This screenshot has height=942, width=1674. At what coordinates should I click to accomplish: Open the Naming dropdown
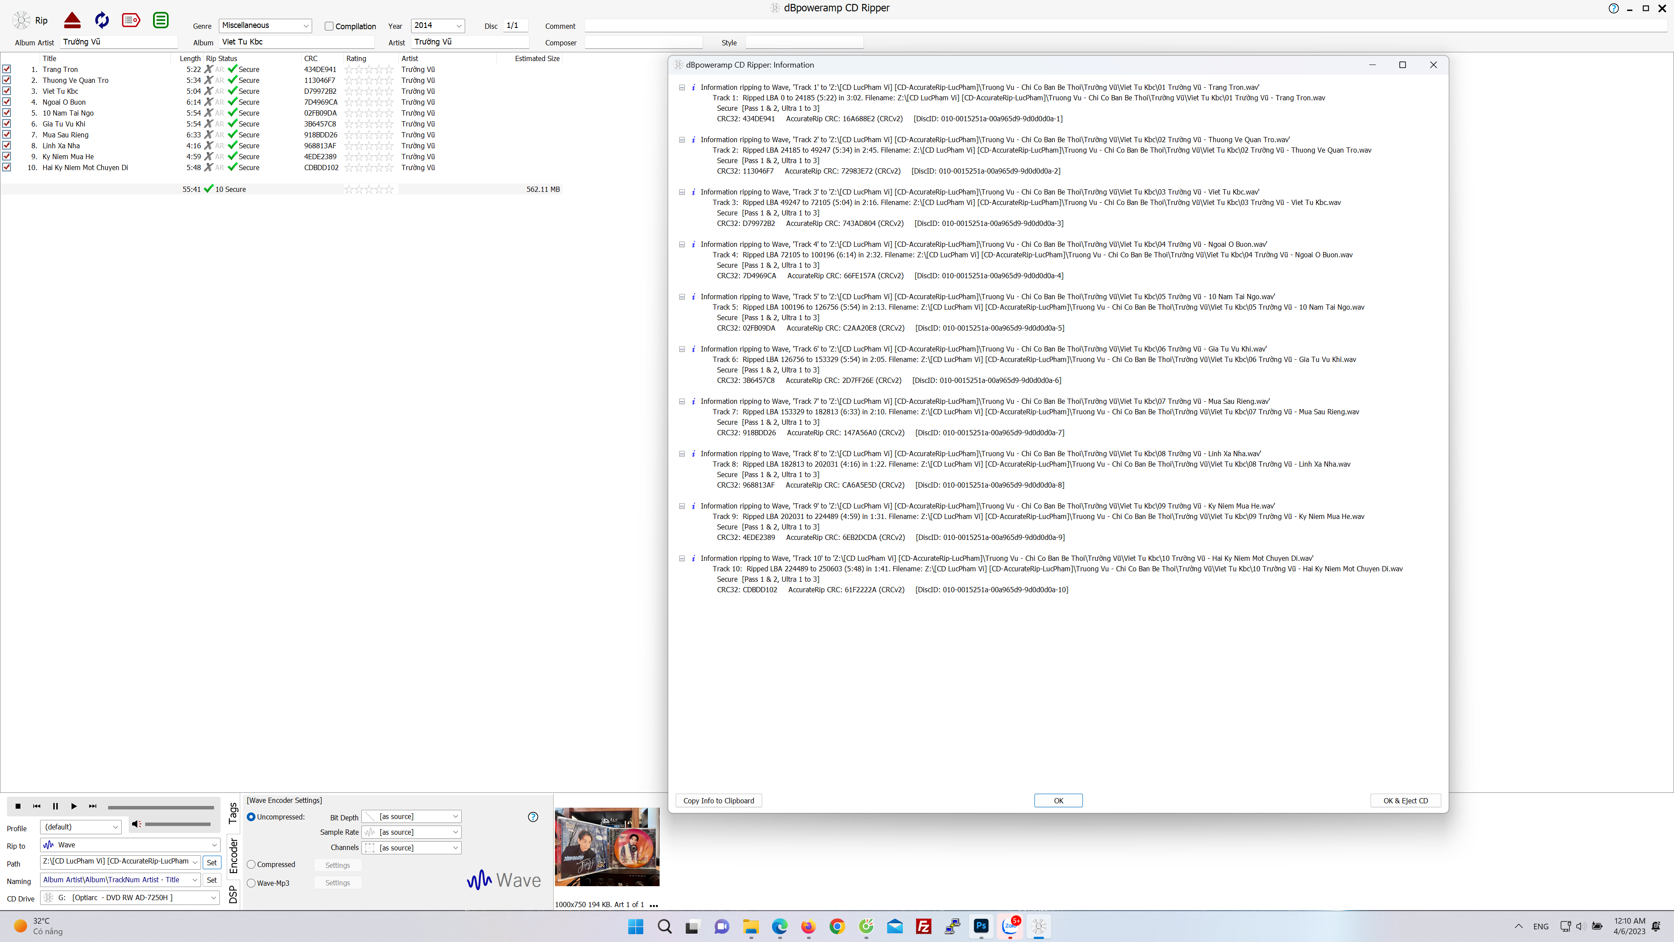[x=194, y=880]
